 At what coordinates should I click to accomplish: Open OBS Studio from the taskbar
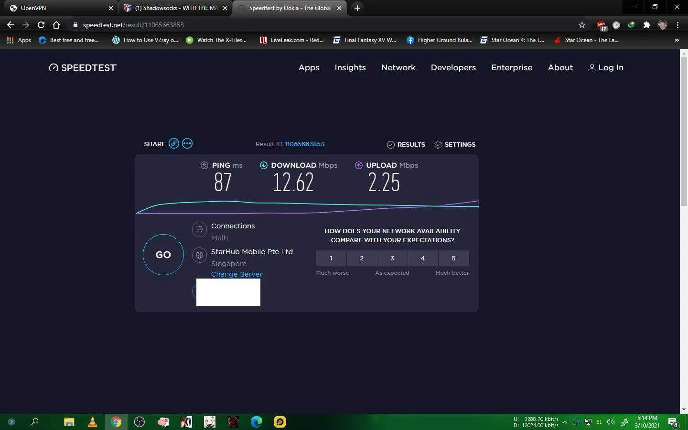click(140, 422)
